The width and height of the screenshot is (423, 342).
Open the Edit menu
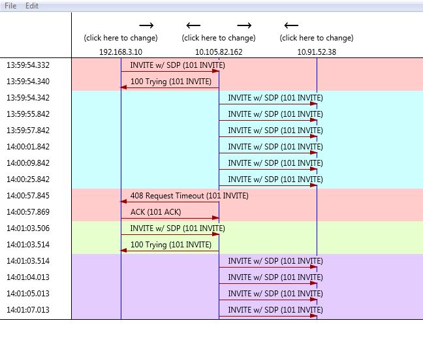(x=32, y=6)
